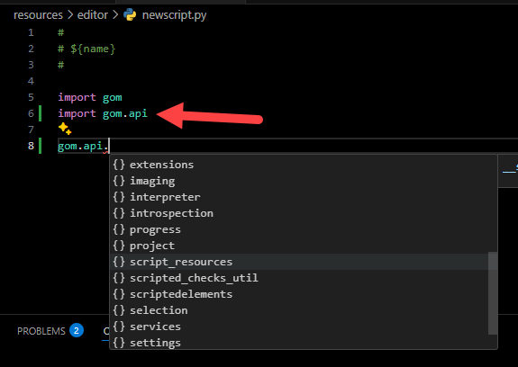
Task: Click line number 6 in gutter
Action: click(x=31, y=113)
